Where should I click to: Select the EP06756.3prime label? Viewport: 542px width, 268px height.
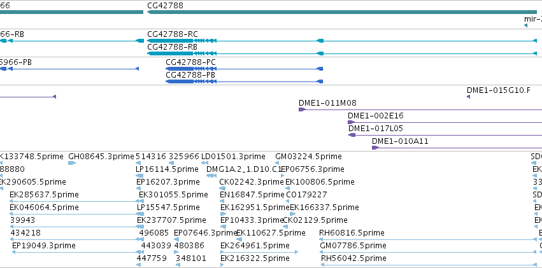[313, 169]
